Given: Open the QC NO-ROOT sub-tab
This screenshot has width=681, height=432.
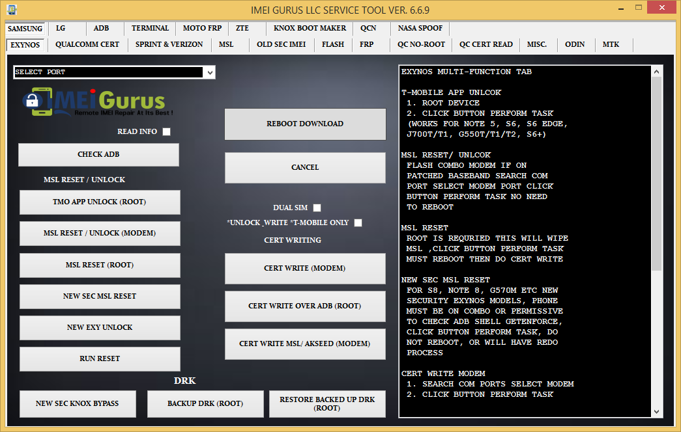Looking at the screenshot, I should coord(421,44).
